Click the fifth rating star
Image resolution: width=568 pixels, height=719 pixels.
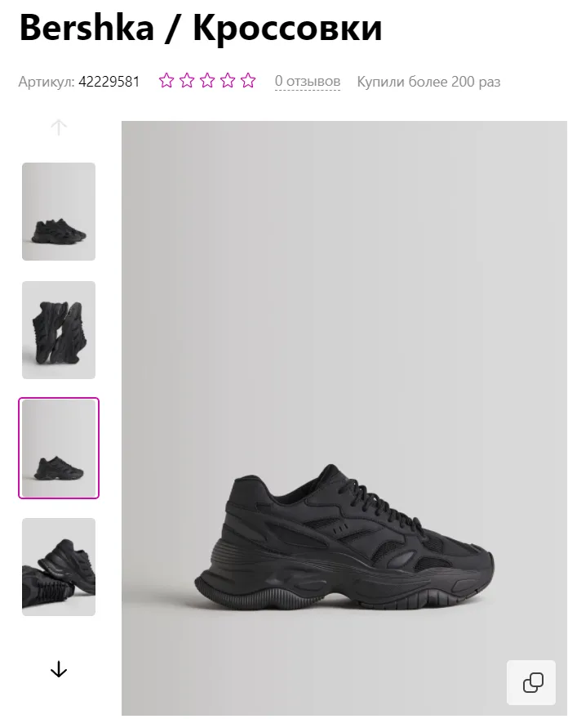pyautogui.click(x=248, y=81)
